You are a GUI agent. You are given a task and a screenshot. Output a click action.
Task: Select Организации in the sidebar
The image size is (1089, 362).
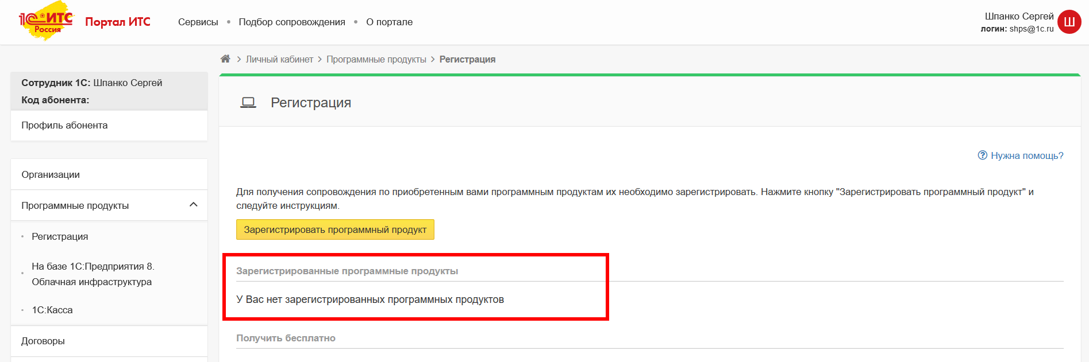tap(51, 174)
